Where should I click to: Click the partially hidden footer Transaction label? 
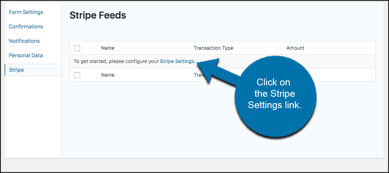click(199, 75)
